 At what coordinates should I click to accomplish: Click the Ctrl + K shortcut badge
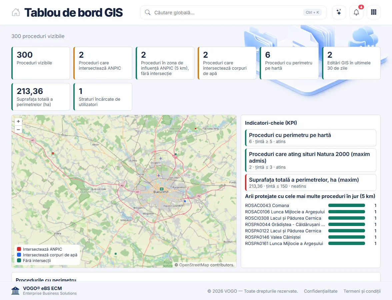pyautogui.click(x=312, y=13)
